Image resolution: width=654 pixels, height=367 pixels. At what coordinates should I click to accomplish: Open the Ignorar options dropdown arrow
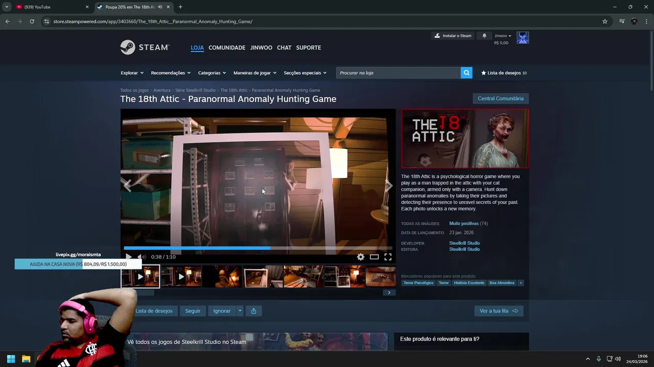pos(240,311)
